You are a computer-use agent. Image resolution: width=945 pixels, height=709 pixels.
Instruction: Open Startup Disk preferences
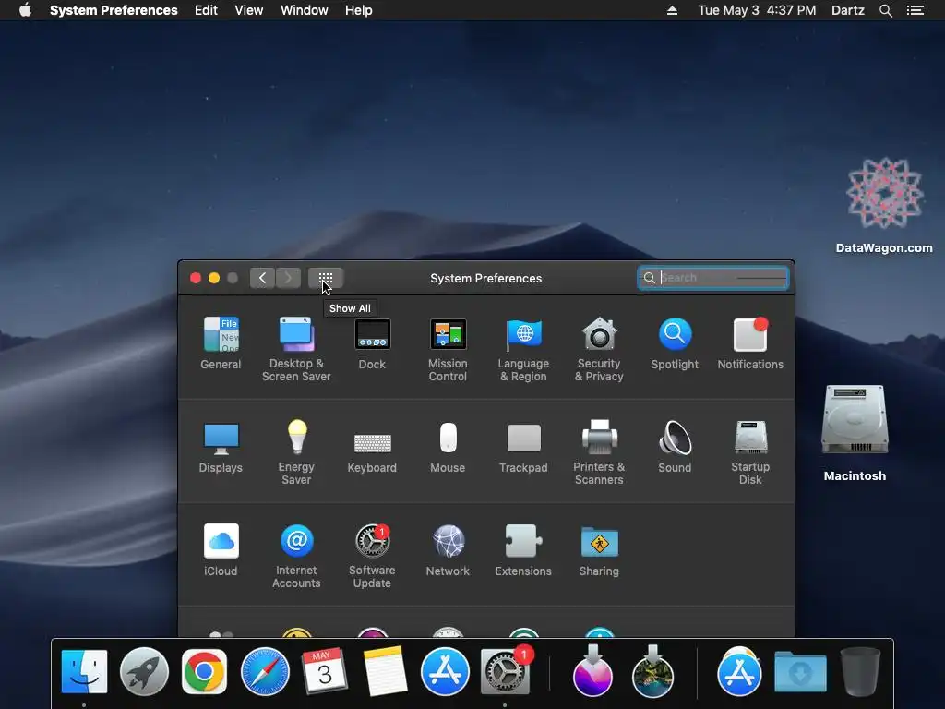point(750,452)
